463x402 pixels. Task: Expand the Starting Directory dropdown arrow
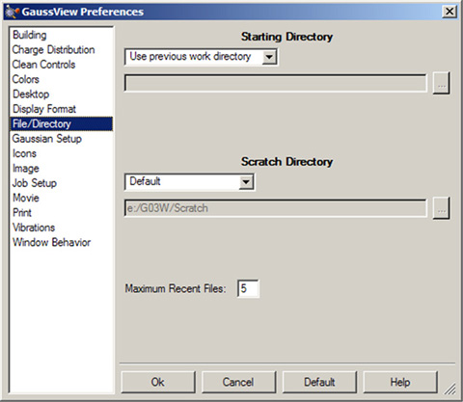[x=269, y=57]
